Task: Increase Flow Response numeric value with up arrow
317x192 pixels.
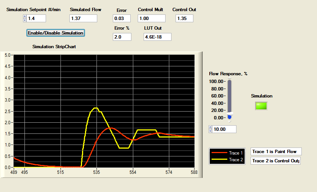Action: [210, 128]
